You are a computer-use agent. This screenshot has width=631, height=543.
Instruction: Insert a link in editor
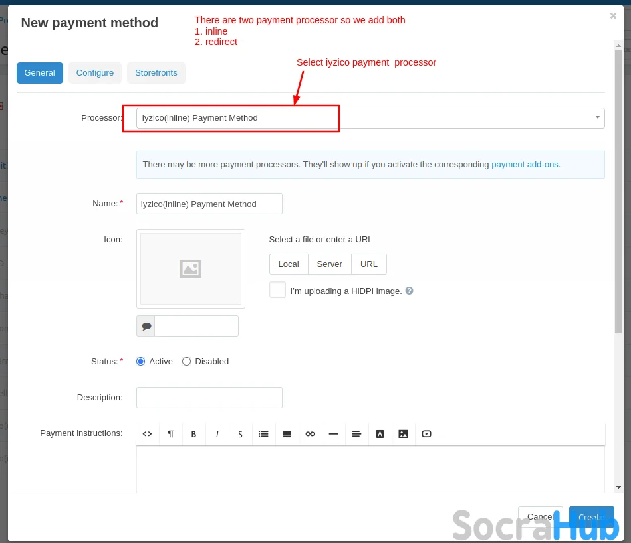(x=310, y=433)
